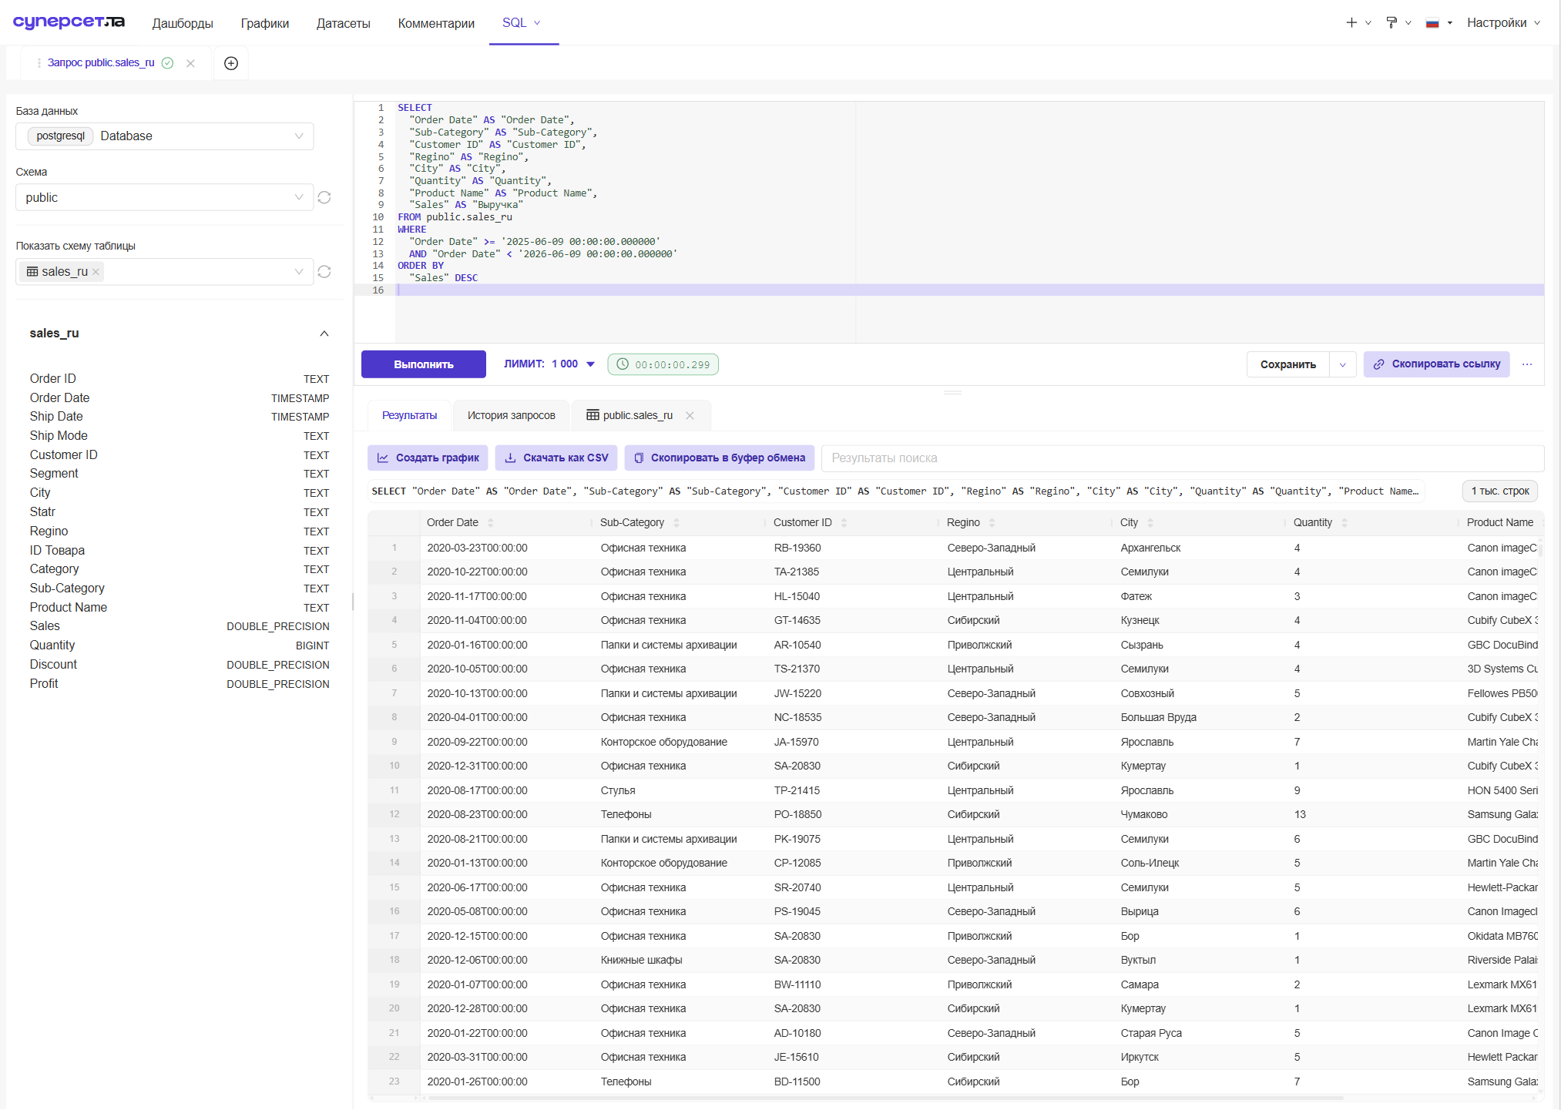Open query tab options dots menu
The image size is (1561, 1110).
tap(39, 63)
